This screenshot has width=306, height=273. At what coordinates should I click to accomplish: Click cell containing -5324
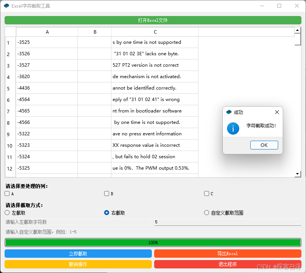(47, 157)
